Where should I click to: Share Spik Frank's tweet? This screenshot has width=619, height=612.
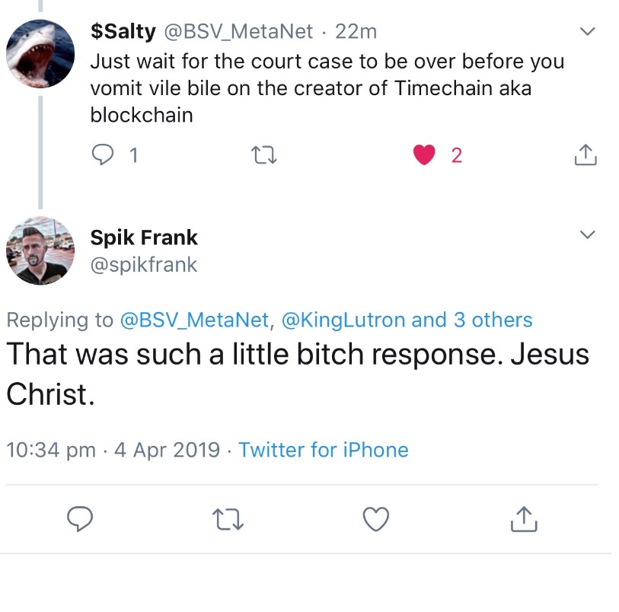[522, 519]
